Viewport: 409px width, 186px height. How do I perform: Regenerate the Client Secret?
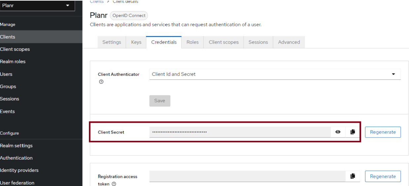[x=383, y=132]
